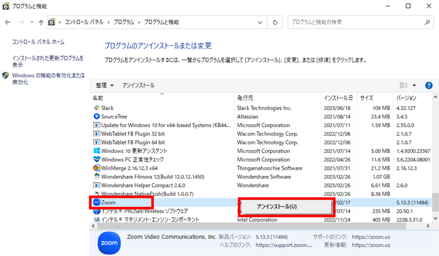Click the WinMerge 2.16.12.3 icon
The width and height of the screenshot is (439, 256).
tap(97, 168)
